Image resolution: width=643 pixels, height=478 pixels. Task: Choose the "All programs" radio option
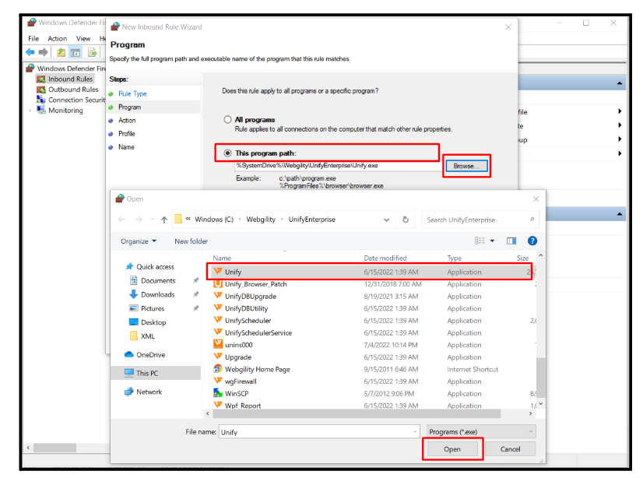pos(228,120)
